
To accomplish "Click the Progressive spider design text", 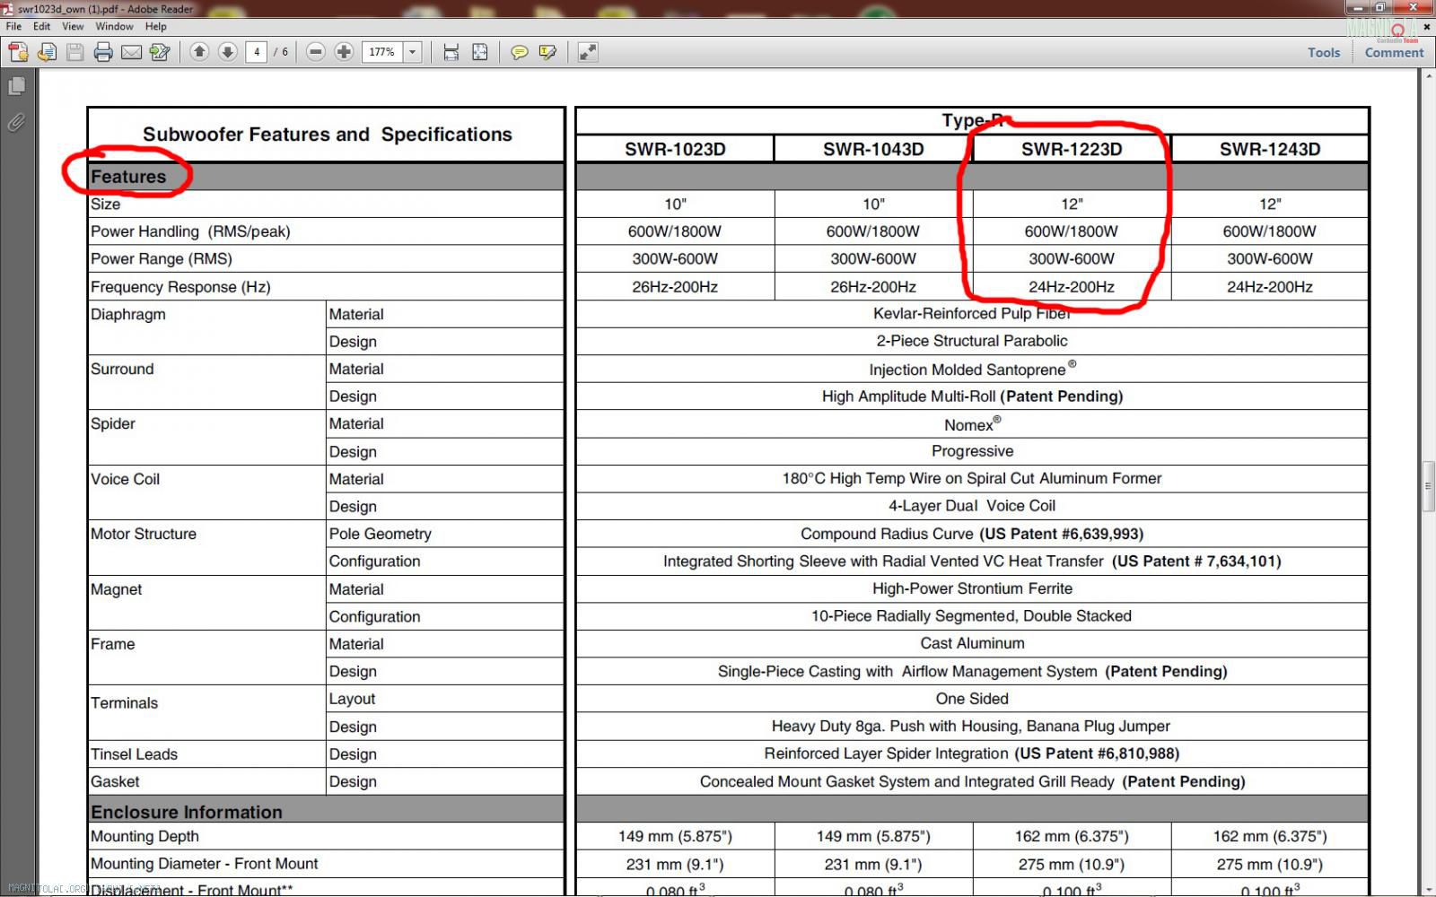I will pyautogui.click(x=972, y=451).
